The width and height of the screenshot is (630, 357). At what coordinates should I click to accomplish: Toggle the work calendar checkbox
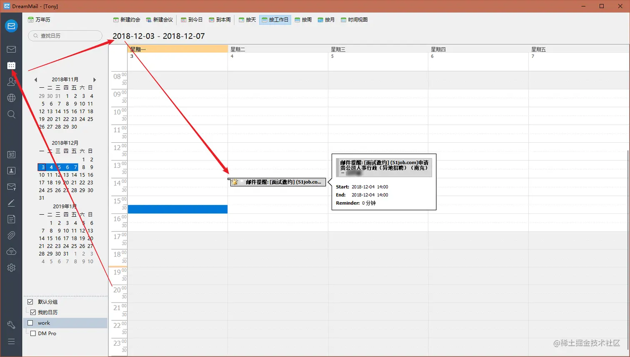click(x=30, y=323)
